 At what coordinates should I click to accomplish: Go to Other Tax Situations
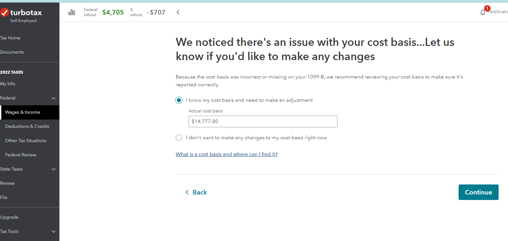click(x=26, y=141)
